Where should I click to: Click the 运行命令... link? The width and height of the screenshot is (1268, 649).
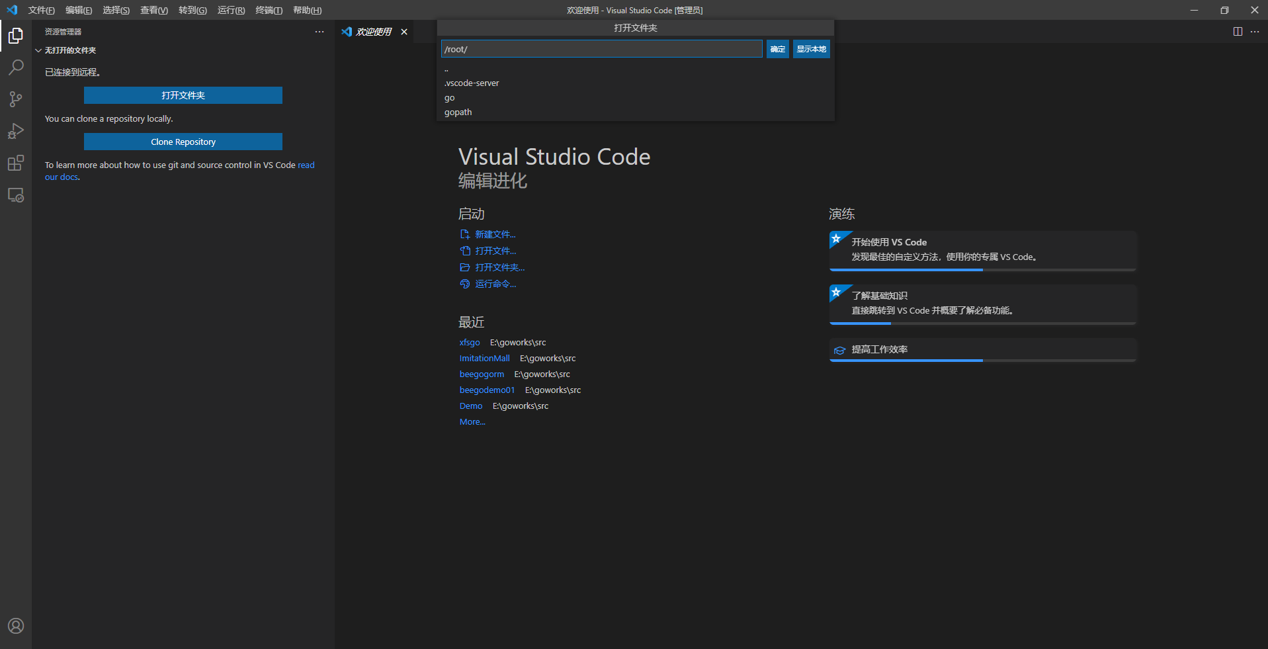[x=495, y=284]
